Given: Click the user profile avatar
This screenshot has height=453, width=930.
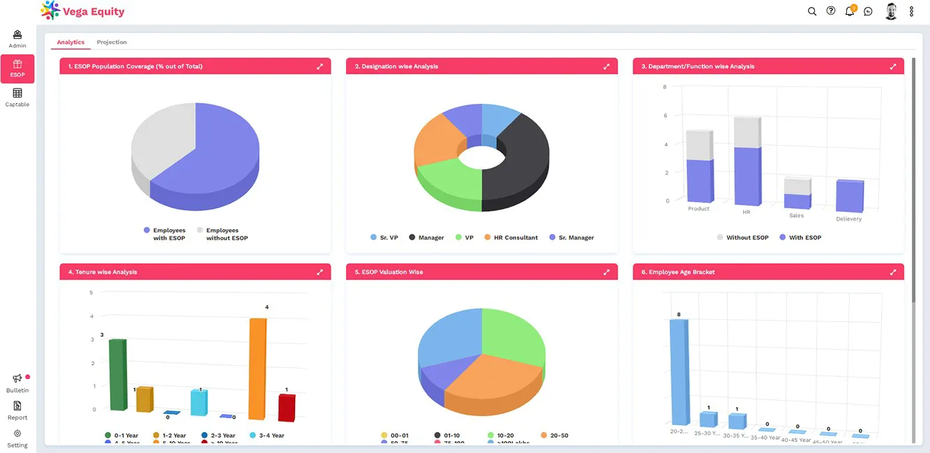Looking at the screenshot, I should point(891,11).
